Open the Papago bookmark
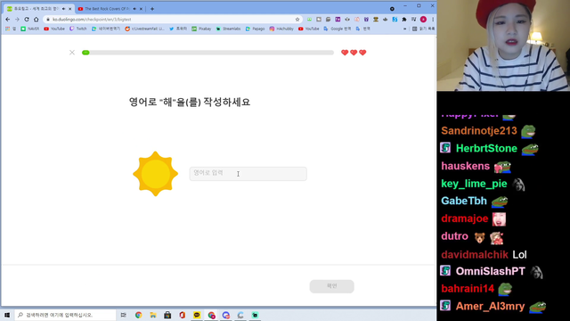 [x=256, y=29]
